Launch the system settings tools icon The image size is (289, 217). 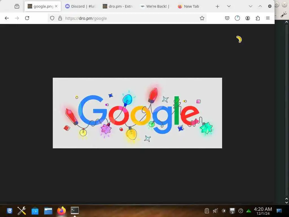[21, 211]
